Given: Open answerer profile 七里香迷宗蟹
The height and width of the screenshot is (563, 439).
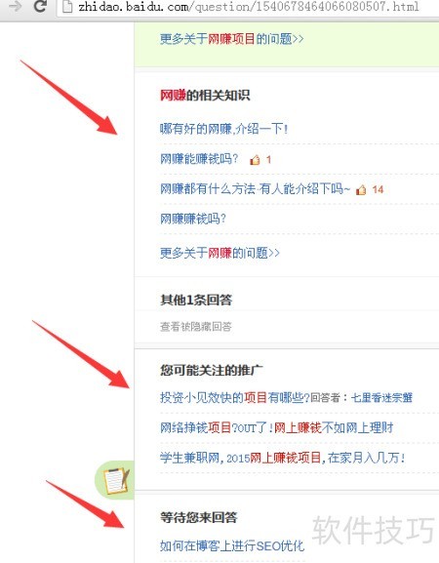Looking at the screenshot, I should tap(381, 398).
